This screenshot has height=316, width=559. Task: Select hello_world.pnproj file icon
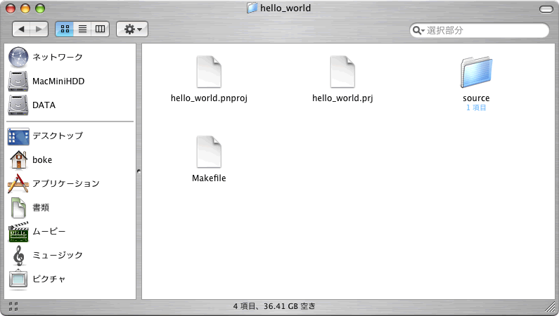(209, 72)
